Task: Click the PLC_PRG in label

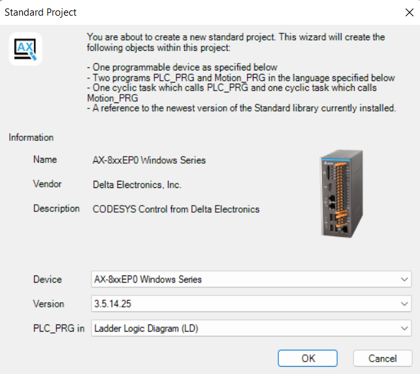Action: [x=59, y=328]
